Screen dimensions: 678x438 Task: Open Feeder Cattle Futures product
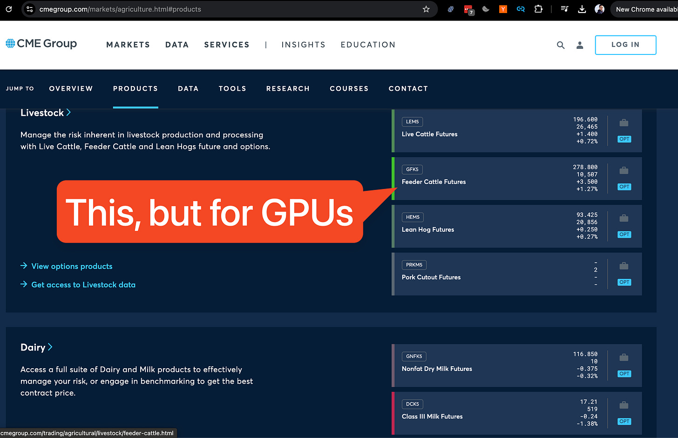[x=434, y=182]
